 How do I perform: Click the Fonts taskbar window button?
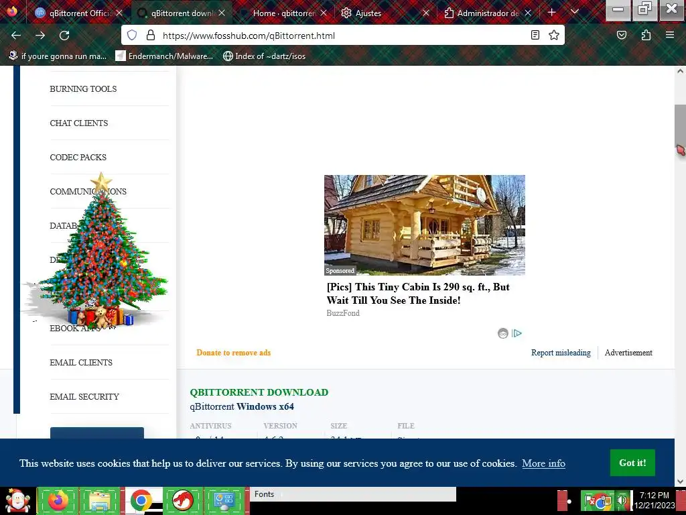coord(352,494)
